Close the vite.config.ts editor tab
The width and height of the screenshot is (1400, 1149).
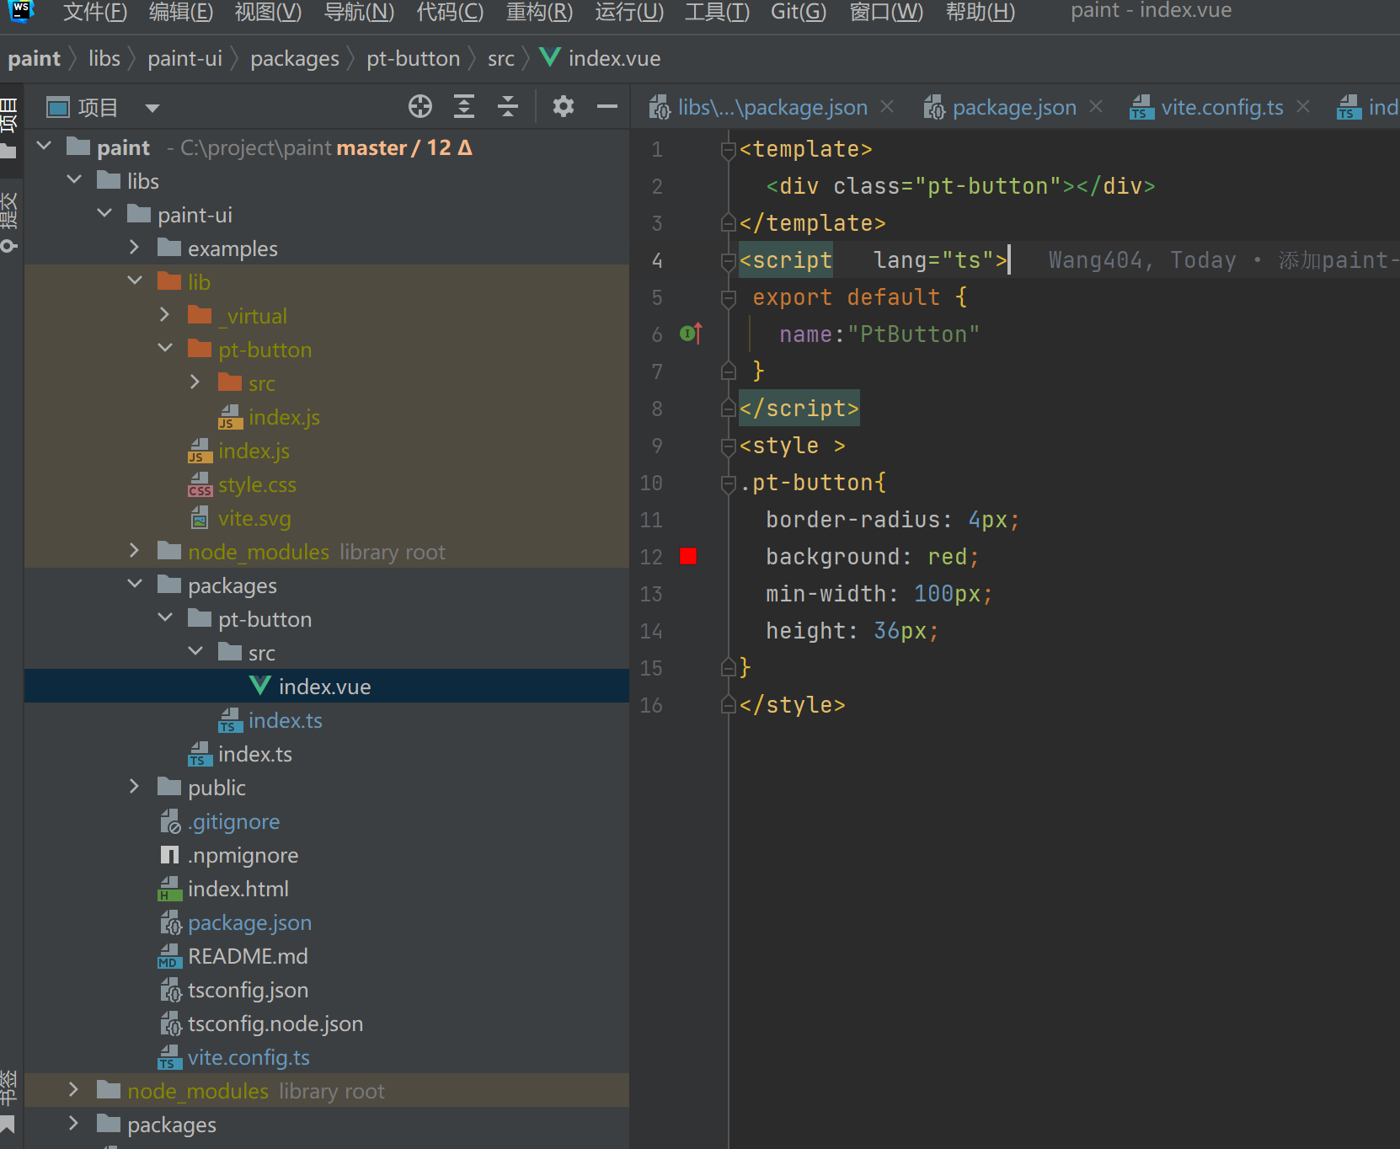click(1303, 107)
